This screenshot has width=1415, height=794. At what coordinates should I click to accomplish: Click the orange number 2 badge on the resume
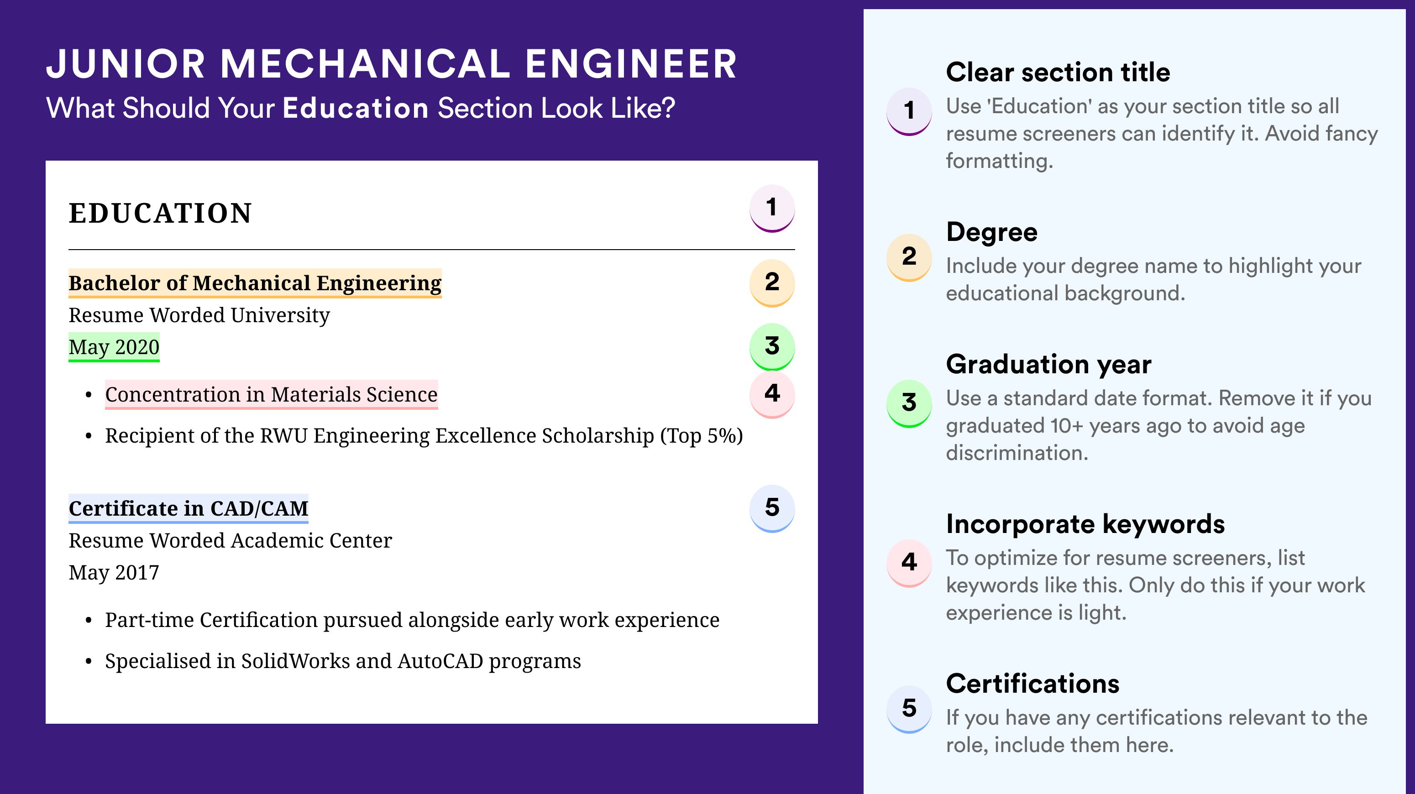point(772,283)
